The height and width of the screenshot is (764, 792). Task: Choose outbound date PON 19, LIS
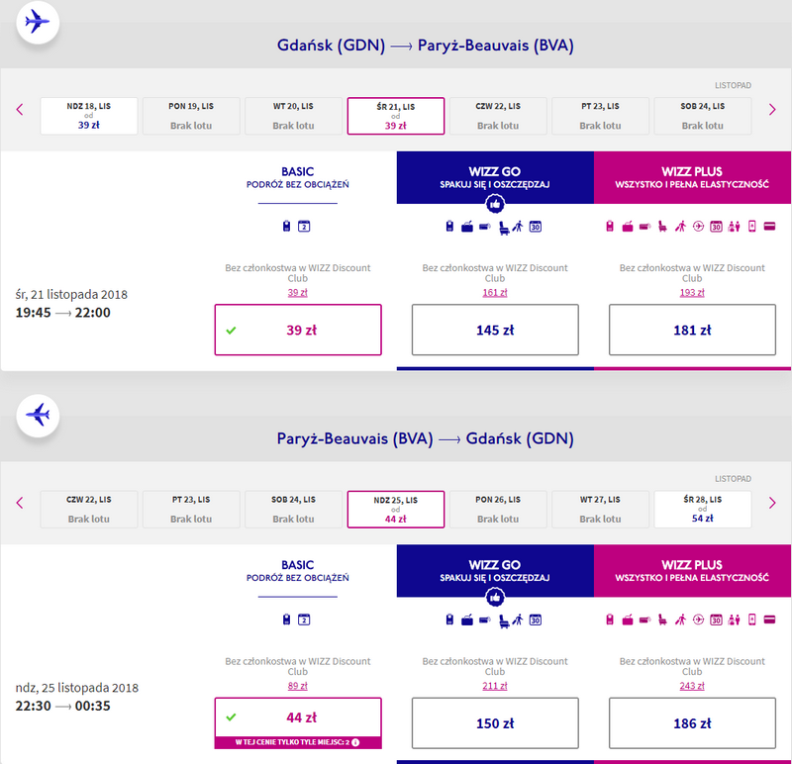click(x=191, y=116)
